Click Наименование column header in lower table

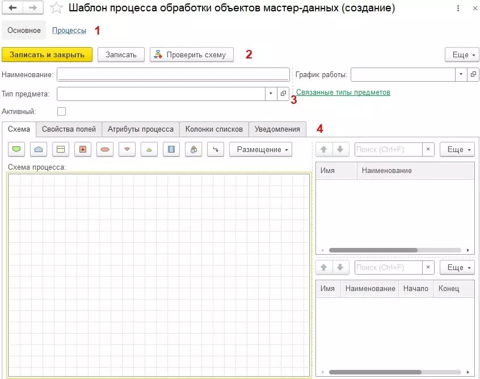370,288
